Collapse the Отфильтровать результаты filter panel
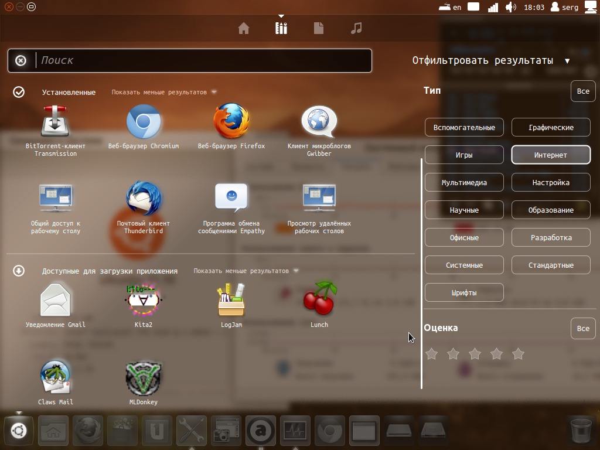This screenshot has height=450, width=600. 491,60
